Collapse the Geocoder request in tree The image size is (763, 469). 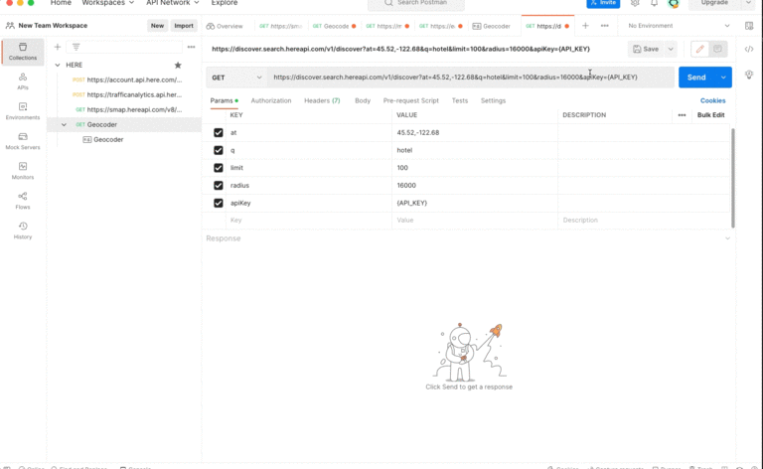[x=64, y=125]
